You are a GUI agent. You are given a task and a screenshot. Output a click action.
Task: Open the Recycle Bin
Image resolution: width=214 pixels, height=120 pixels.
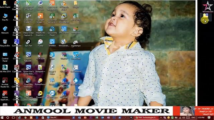pyautogui.click(x=5, y=43)
